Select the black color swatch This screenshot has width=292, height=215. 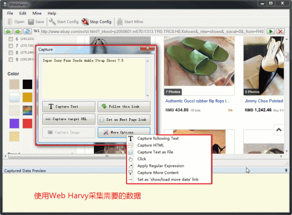(27, 84)
